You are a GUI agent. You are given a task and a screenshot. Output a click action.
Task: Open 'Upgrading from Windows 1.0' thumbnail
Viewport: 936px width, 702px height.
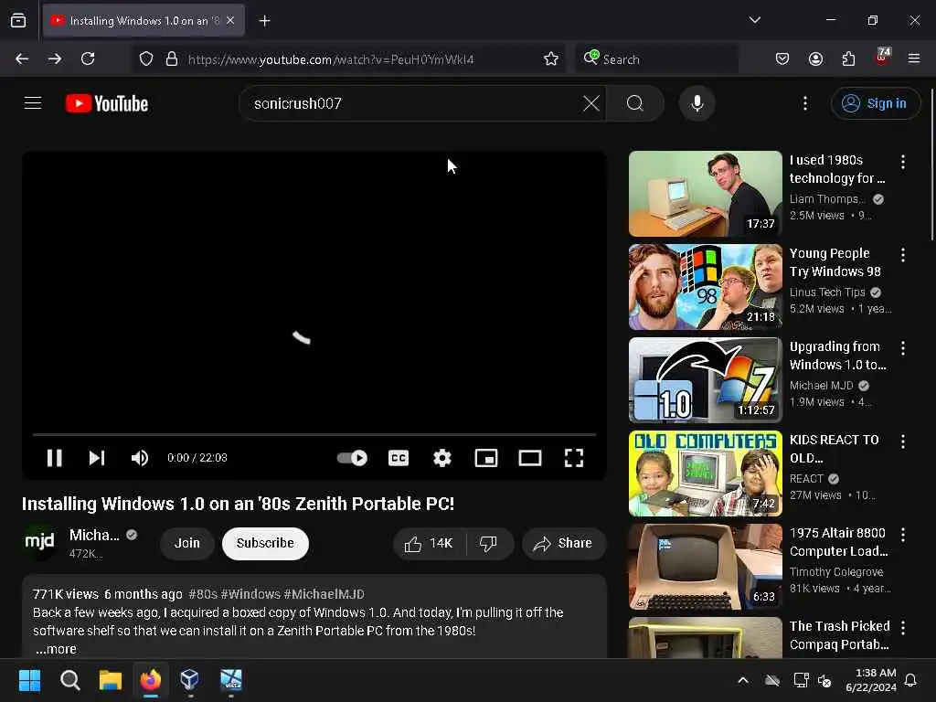(705, 379)
